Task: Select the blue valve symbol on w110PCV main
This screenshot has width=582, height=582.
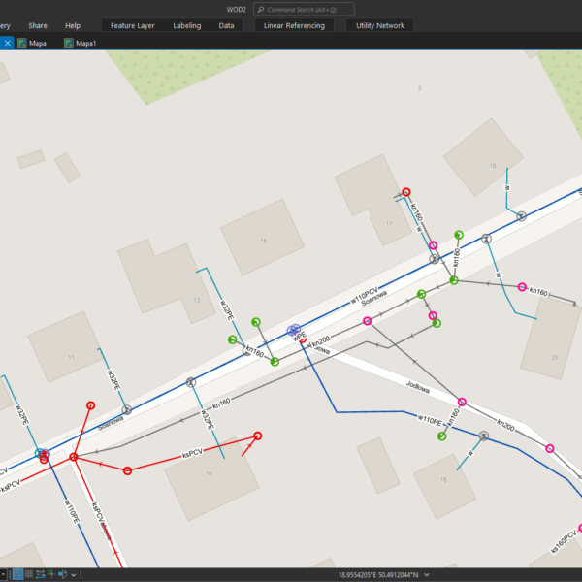Action: click(x=294, y=331)
